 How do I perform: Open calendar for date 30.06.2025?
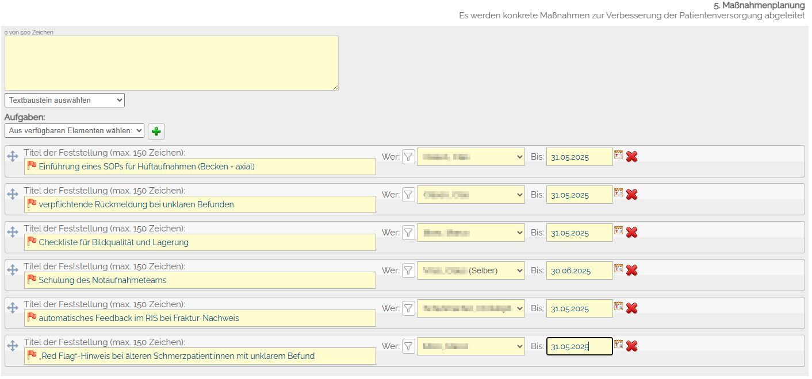(618, 268)
